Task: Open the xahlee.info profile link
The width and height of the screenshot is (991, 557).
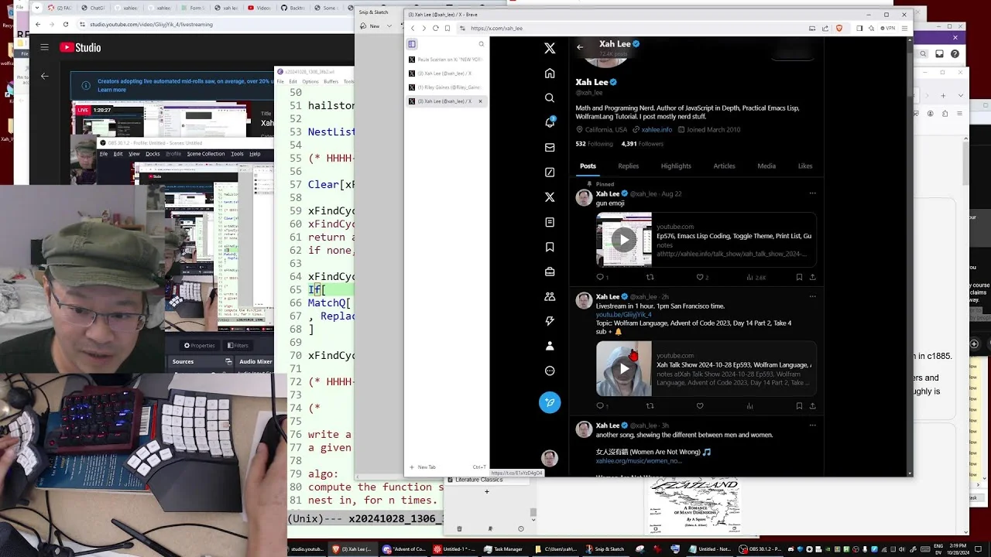Action: tap(657, 130)
